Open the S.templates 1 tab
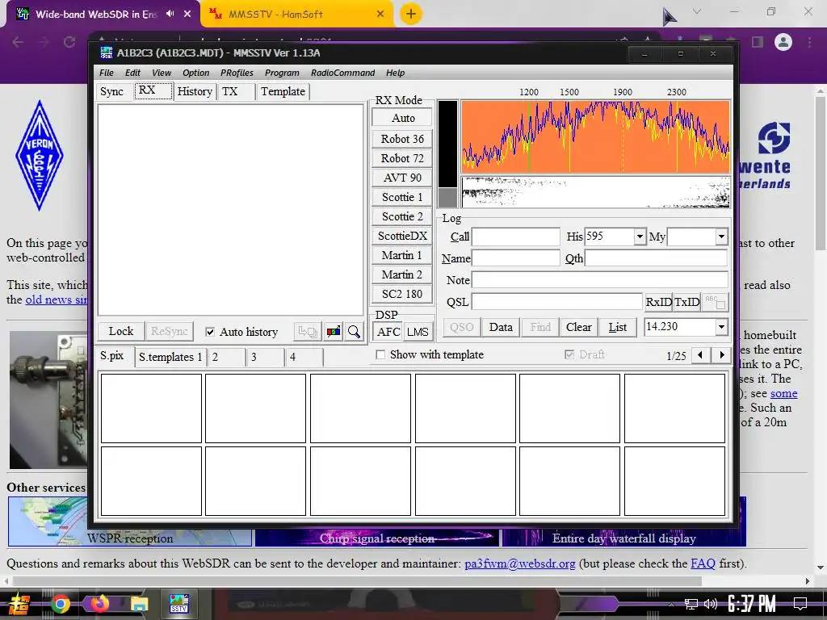This screenshot has width=827, height=620. [x=170, y=357]
